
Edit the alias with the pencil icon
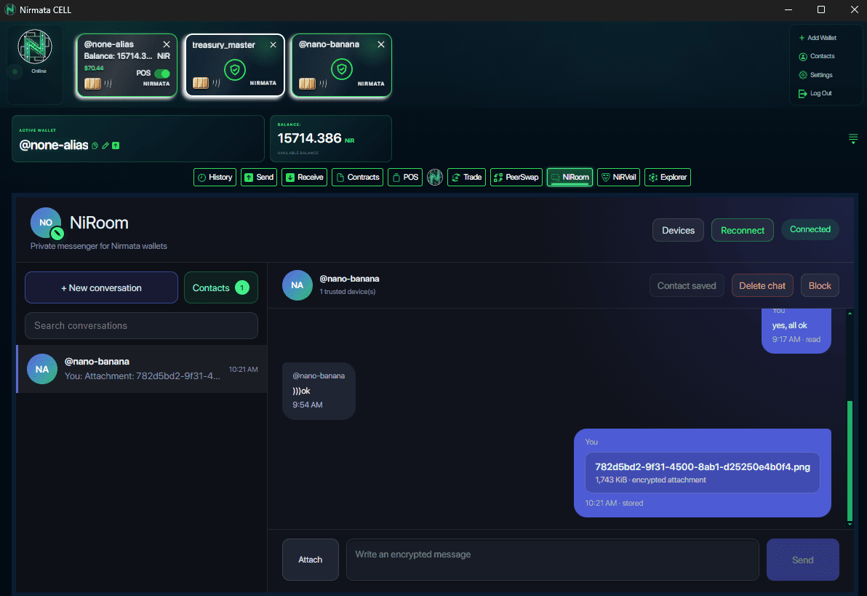coord(105,146)
